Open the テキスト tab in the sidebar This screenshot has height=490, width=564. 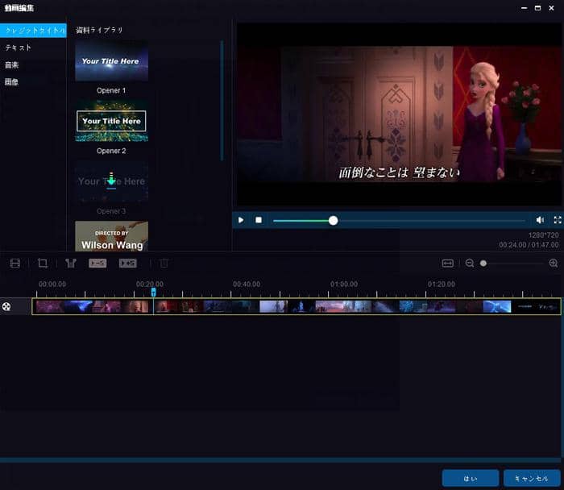point(19,48)
